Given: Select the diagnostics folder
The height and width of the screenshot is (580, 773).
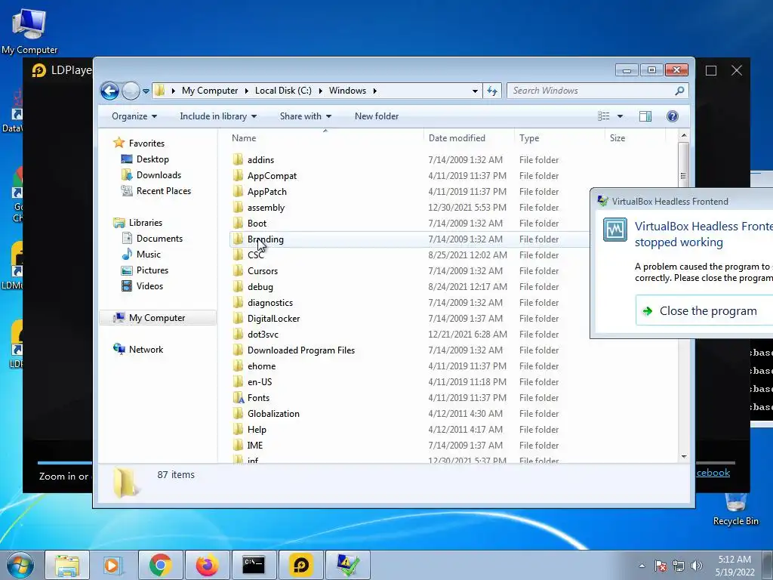Looking at the screenshot, I should click(270, 303).
